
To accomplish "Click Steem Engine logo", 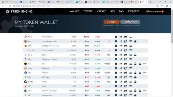I will click(x=19, y=11).
